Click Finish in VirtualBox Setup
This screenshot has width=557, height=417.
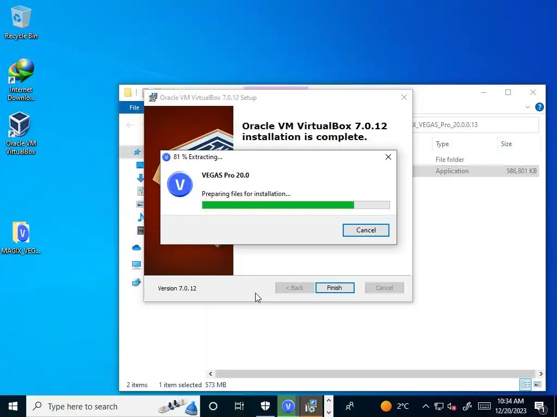335,288
